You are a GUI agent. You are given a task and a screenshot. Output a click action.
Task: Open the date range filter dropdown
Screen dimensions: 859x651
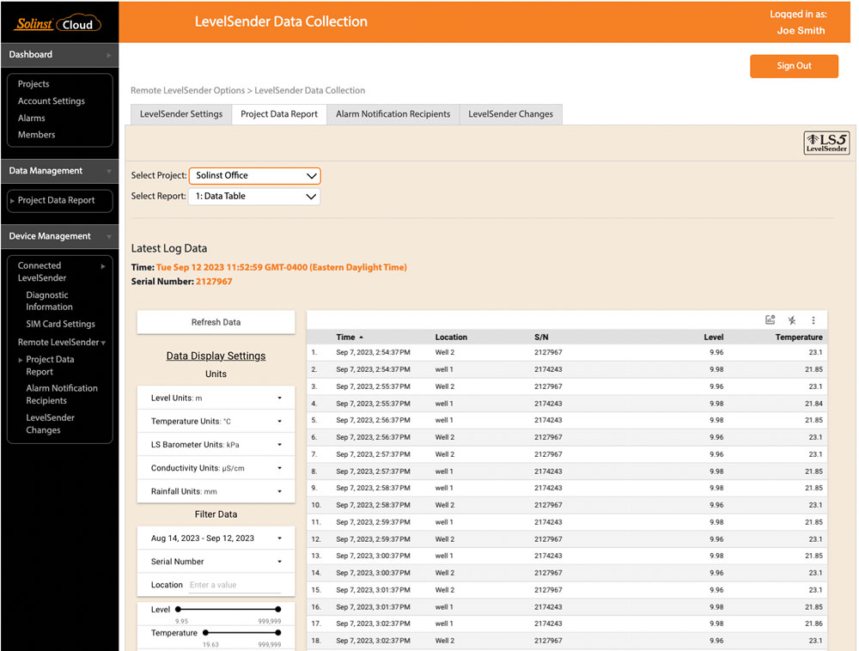(x=279, y=538)
